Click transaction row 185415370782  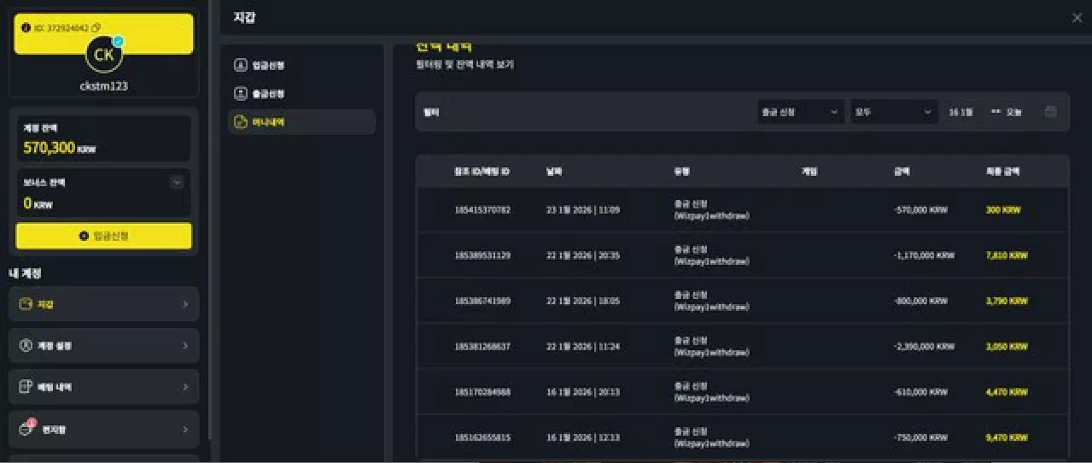pyautogui.click(x=482, y=209)
